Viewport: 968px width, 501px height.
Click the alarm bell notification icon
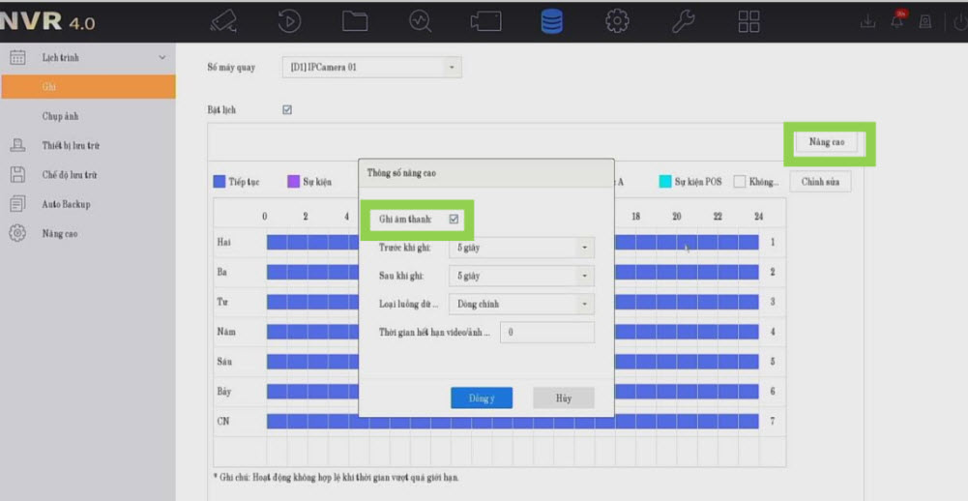[897, 22]
